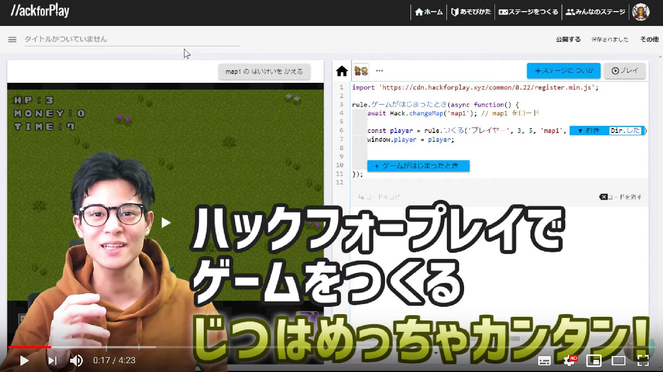The height and width of the screenshot is (372, 663).
Task: Open the editor home icon
Action: point(341,71)
